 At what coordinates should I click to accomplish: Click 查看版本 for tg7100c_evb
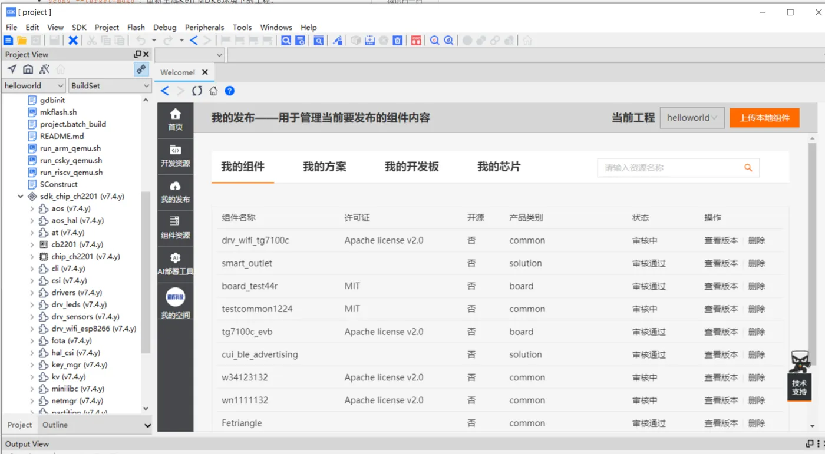click(721, 332)
